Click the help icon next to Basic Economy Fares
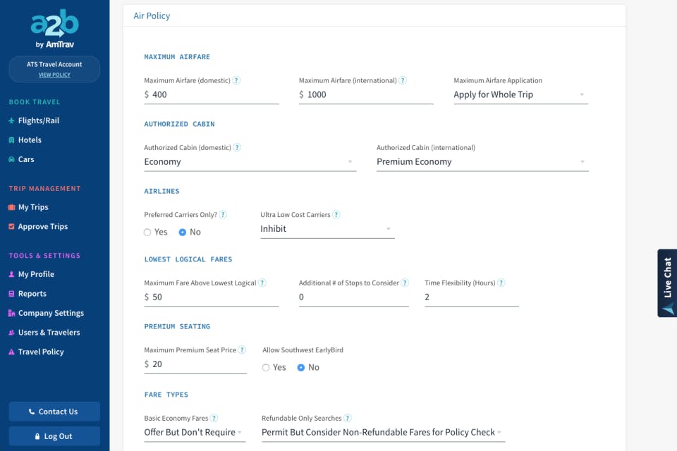This screenshot has height=451, width=677. tap(214, 419)
